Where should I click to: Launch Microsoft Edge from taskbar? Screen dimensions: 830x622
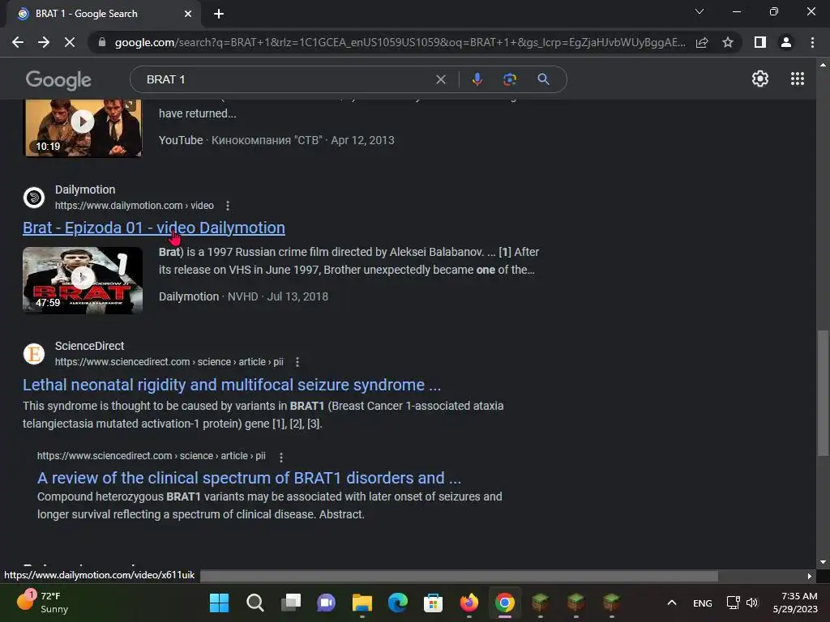pyautogui.click(x=397, y=603)
